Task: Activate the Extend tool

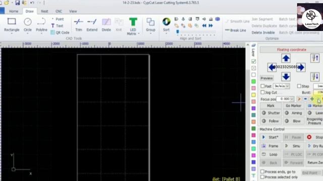Action: pyautogui.click(x=92, y=25)
